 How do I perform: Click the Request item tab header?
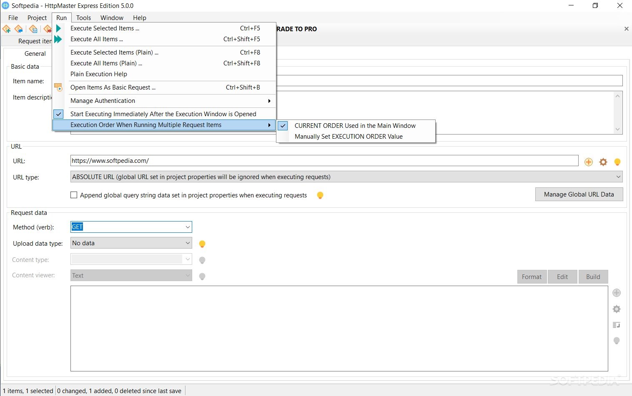(x=35, y=41)
